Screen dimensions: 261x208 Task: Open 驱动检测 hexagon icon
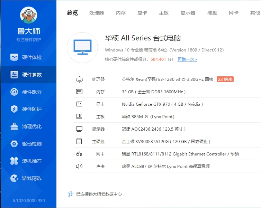[14, 144]
